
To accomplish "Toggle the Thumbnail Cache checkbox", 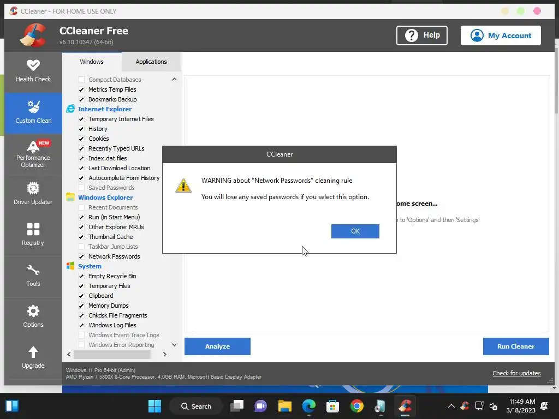I will [x=81, y=237].
